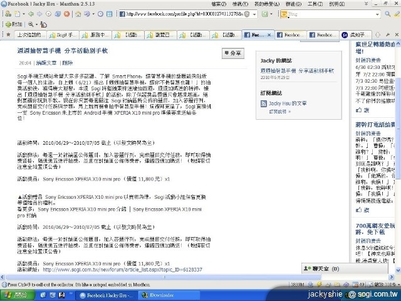Screen dimensions: 401x301
Task: Click the RSS feed icon by Jacky Hsu 的文章
Action: click(263, 103)
